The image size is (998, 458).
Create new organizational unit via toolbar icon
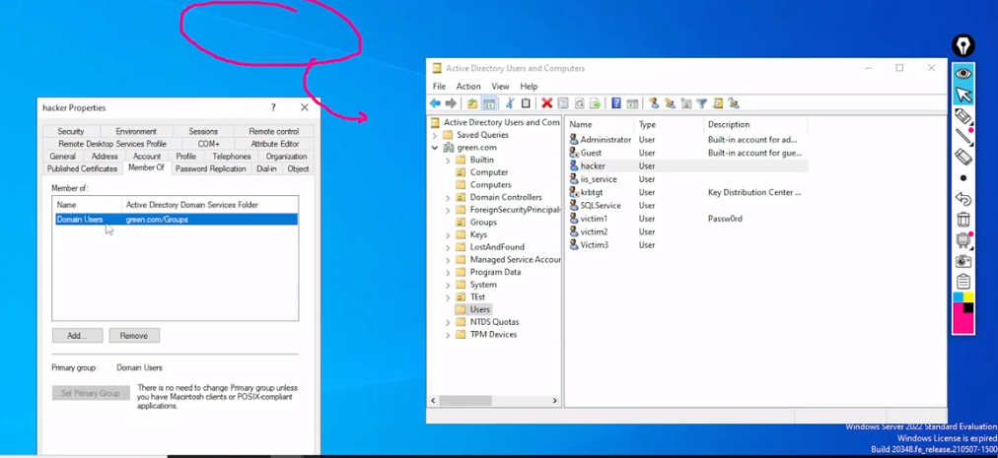[x=685, y=103]
